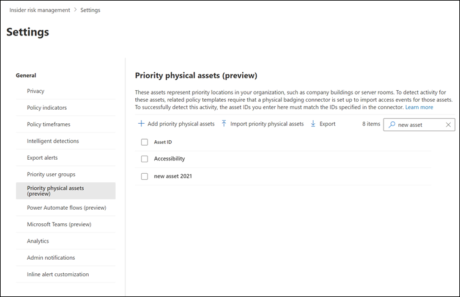460x297 pixels.
Task: Click the plus icon for Add priority physical assets
Action: click(141, 124)
